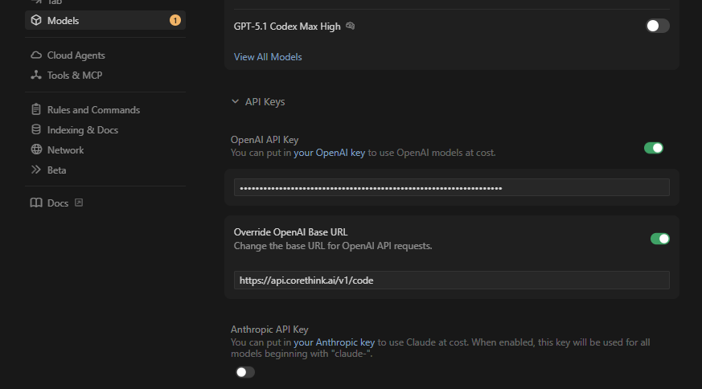The width and height of the screenshot is (702, 389).
Task: Click the Tools & MCP icon
Action: click(x=36, y=75)
